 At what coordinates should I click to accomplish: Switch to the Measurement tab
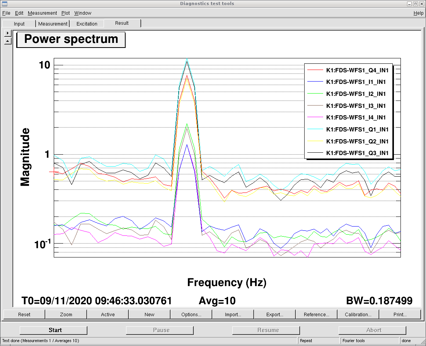coord(53,24)
